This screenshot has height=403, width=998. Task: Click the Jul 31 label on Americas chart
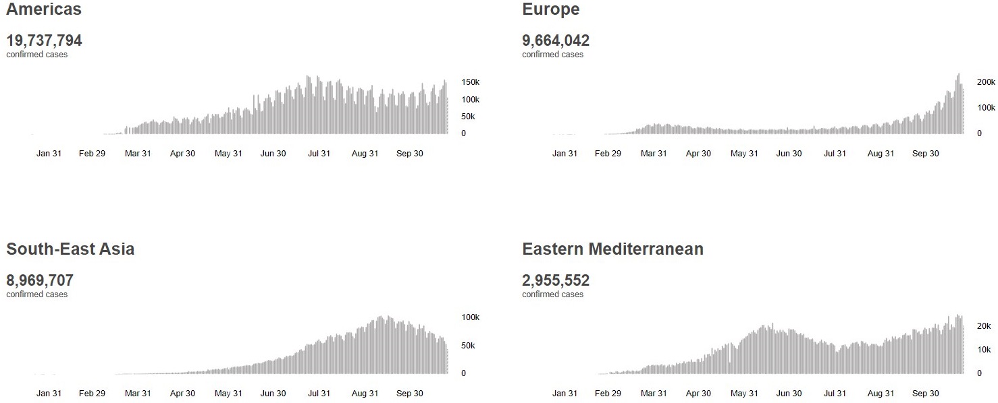point(319,154)
